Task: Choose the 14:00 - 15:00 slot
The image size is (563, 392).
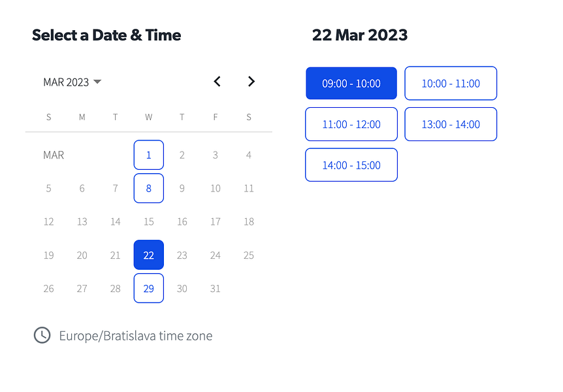Action: [351, 165]
